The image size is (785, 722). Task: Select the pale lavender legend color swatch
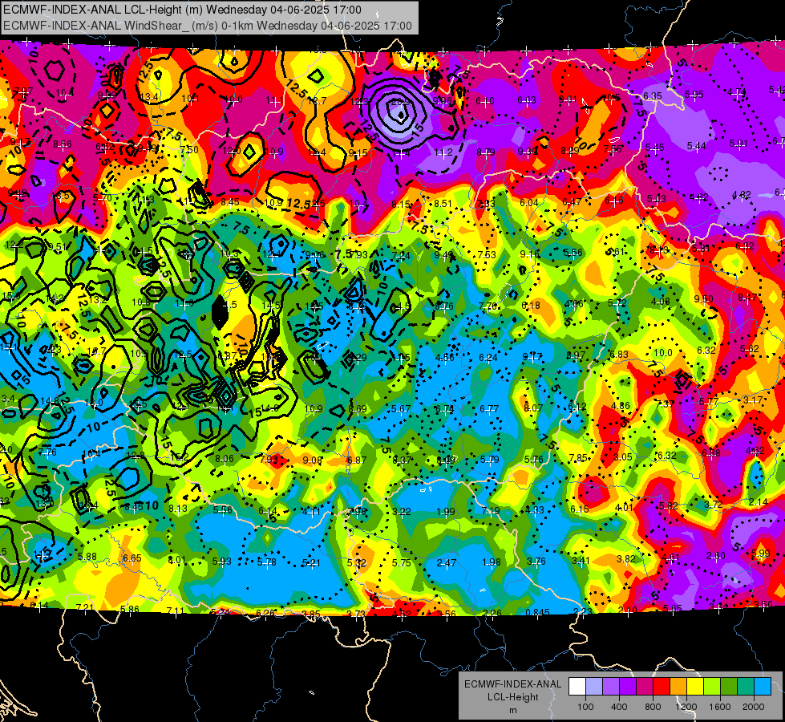click(593, 687)
